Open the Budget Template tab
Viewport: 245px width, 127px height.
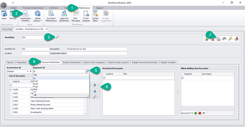click(x=168, y=62)
